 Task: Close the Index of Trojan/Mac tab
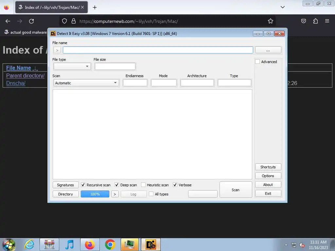[x=82, y=7]
